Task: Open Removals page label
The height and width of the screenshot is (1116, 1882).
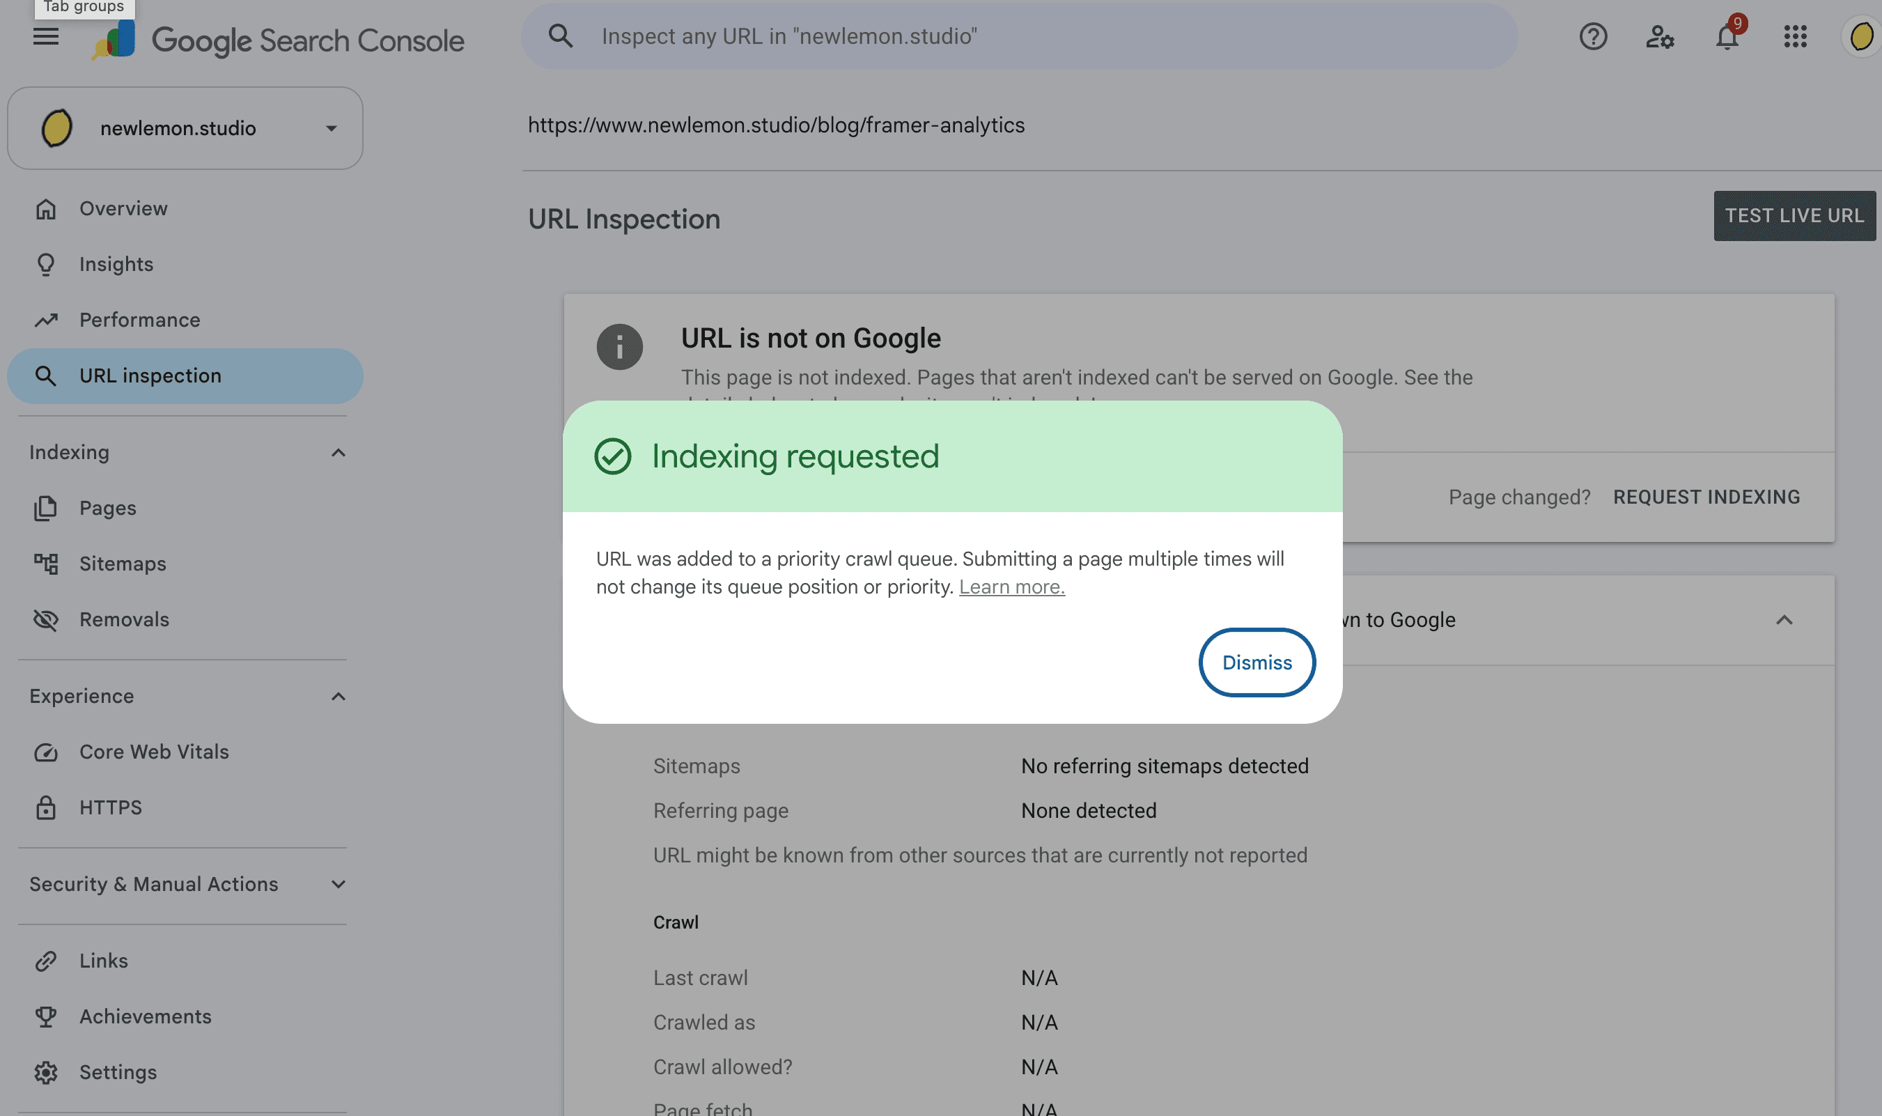Action: (124, 619)
